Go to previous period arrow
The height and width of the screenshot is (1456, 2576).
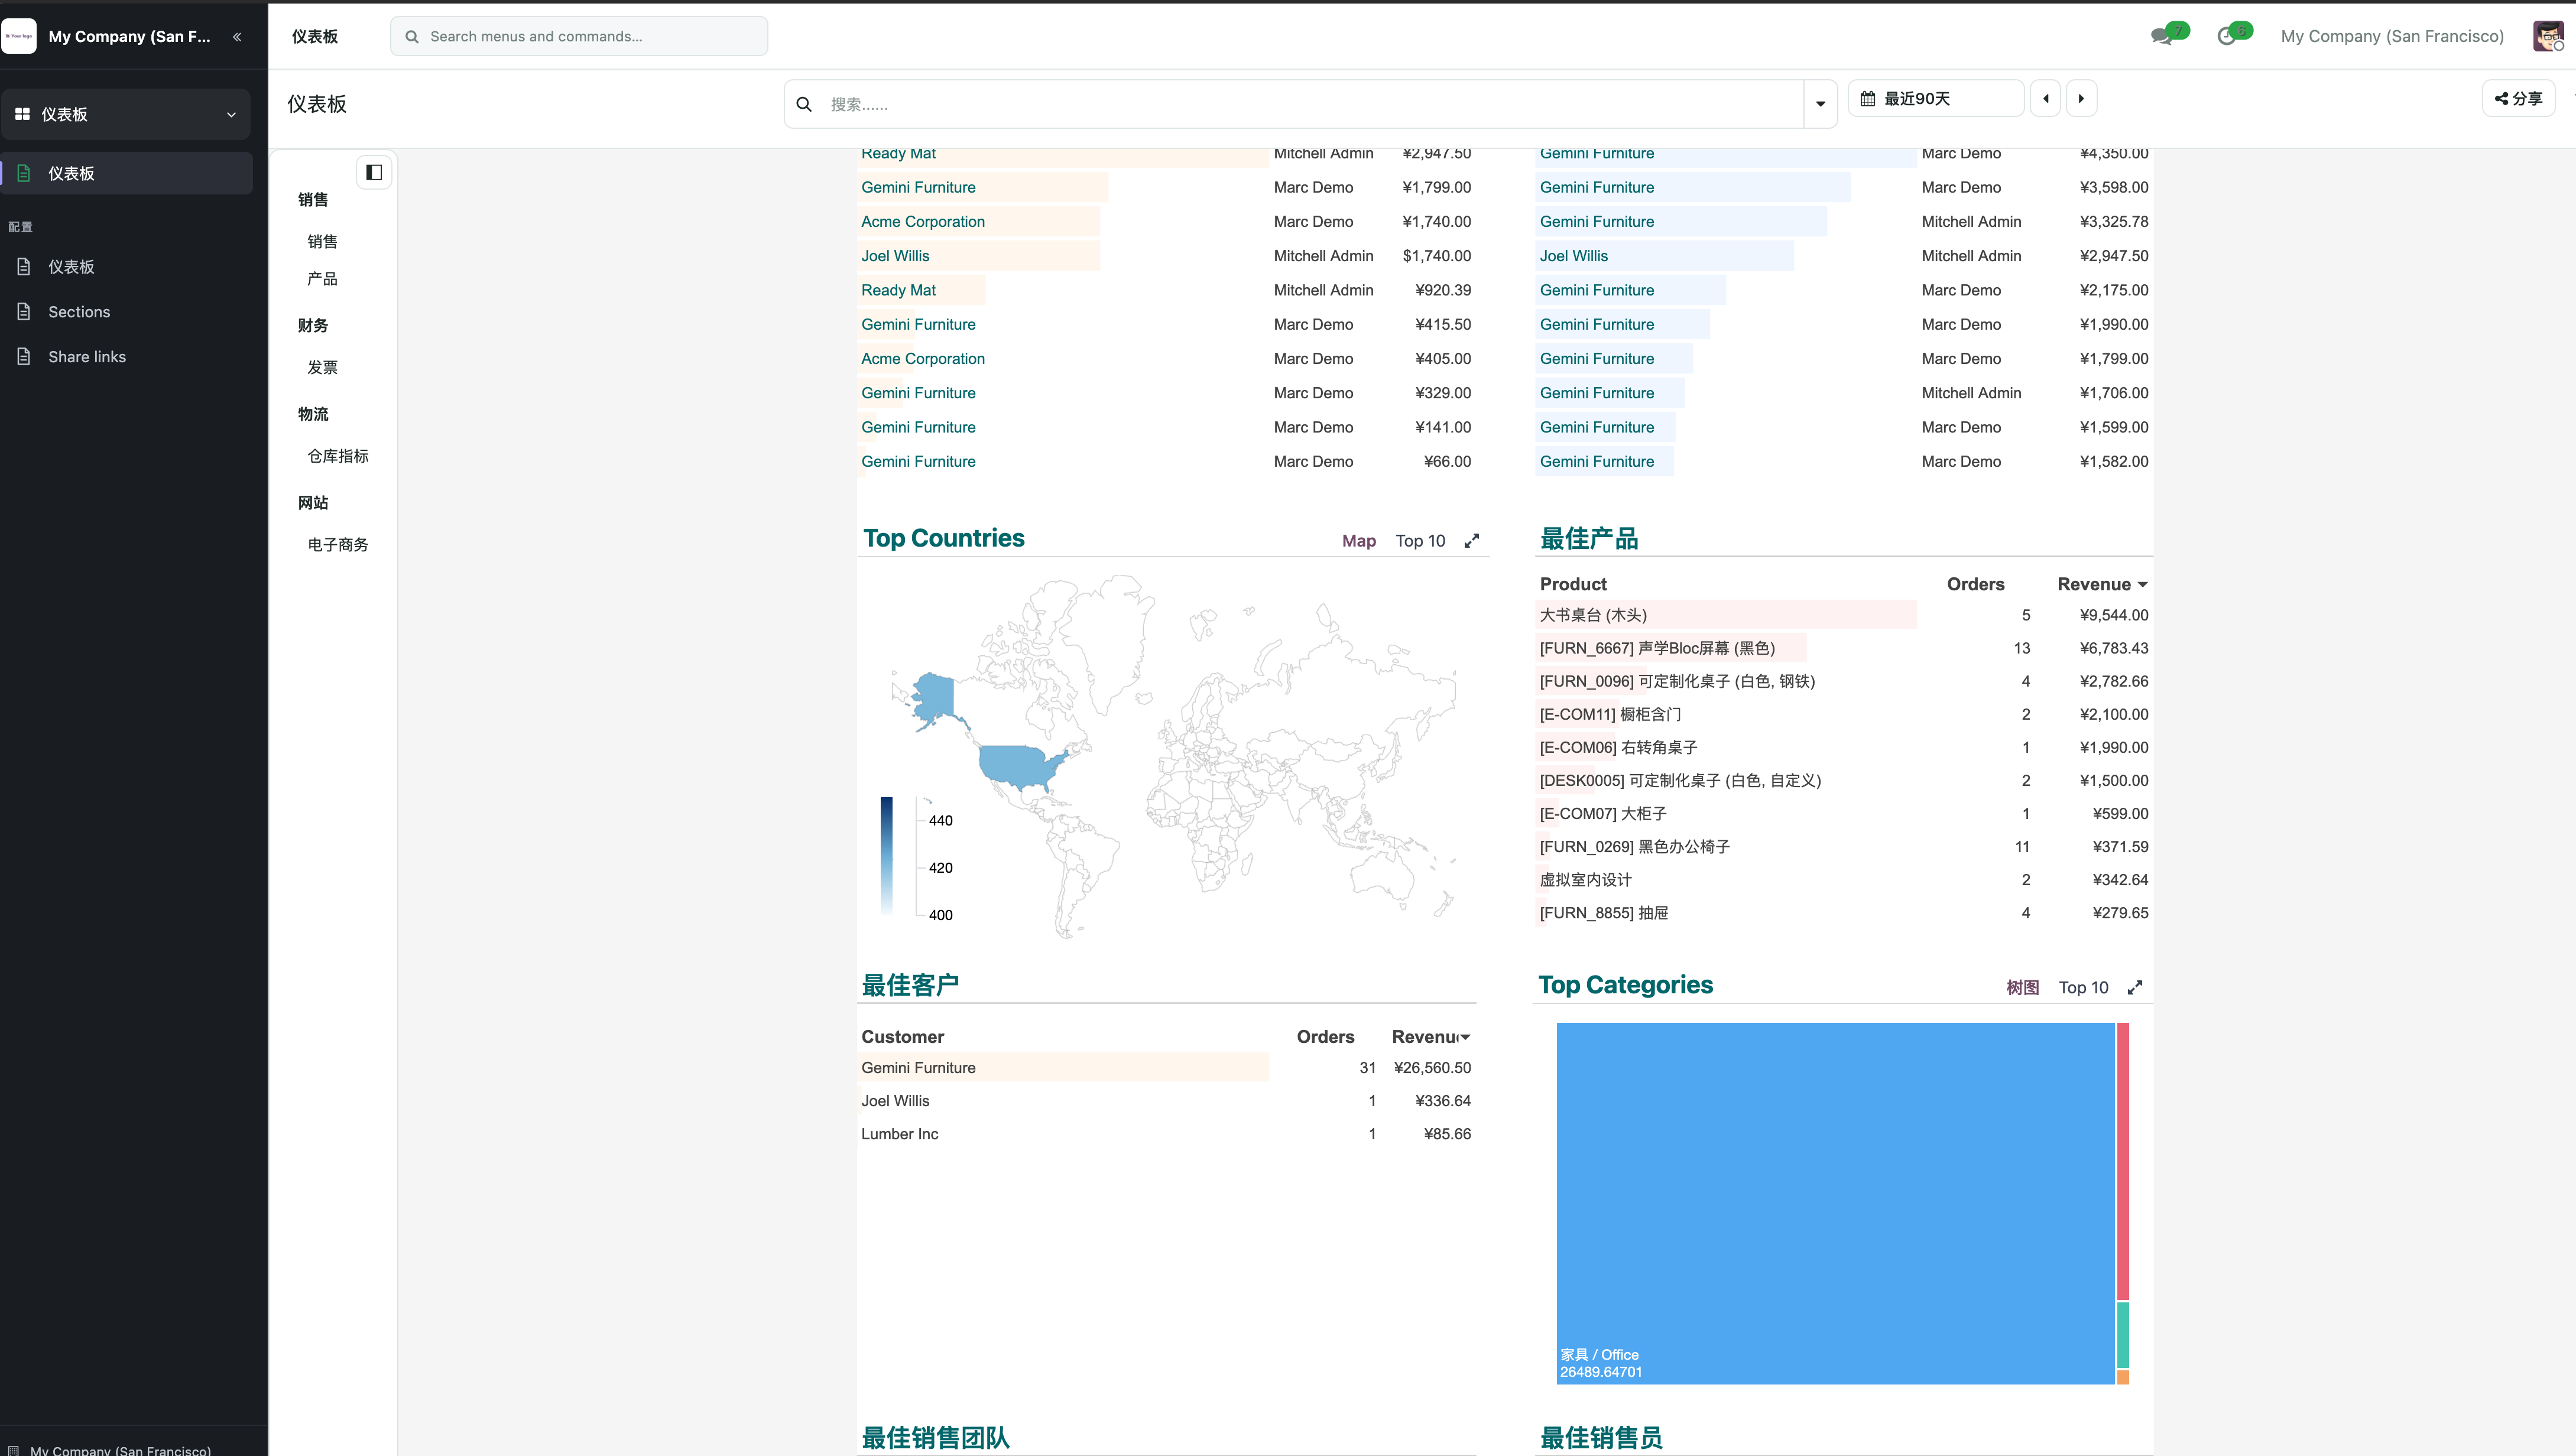[x=2046, y=98]
